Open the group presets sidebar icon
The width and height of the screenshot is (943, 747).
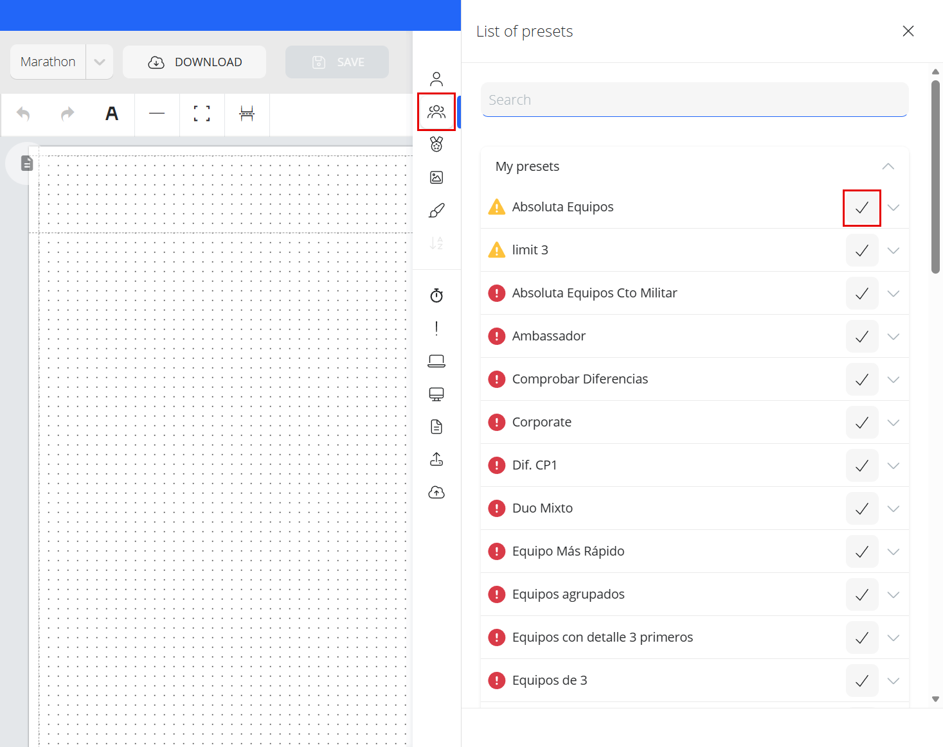tap(436, 112)
